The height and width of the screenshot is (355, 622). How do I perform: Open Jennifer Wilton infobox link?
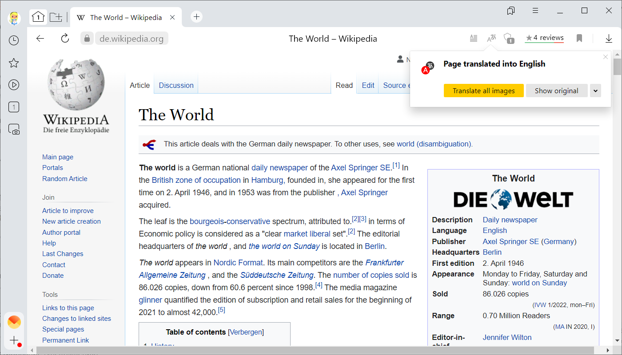(x=507, y=337)
